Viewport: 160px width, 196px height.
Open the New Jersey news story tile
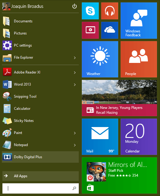pyautogui.click(x=119, y=98)
